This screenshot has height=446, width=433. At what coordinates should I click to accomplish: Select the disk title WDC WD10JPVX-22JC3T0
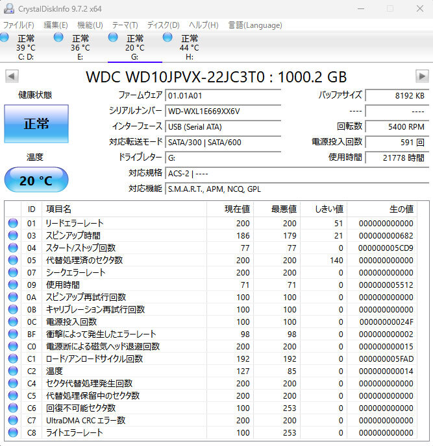point(175,76)
